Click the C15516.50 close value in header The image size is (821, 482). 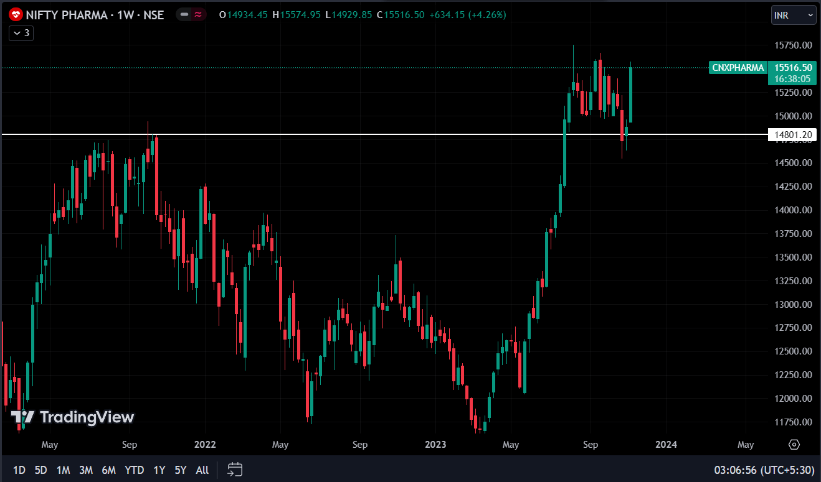(401, 15)
